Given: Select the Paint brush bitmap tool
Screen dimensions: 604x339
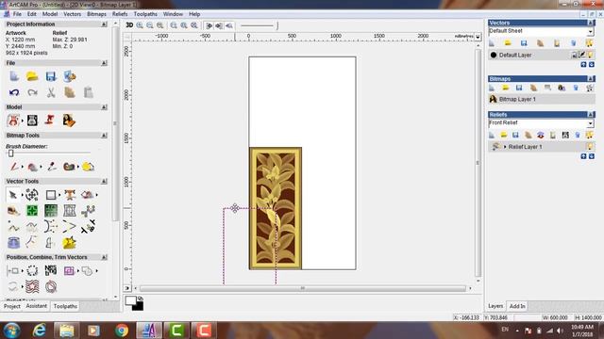Looking at the screenshot, I should (14, 167).
